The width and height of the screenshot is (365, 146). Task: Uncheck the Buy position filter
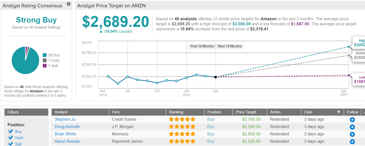coord(10,131)
